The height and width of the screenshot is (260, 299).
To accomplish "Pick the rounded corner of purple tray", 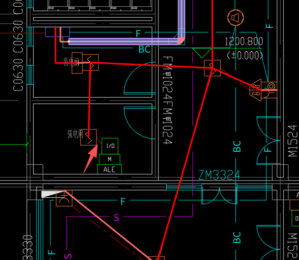I will point(181,41).
